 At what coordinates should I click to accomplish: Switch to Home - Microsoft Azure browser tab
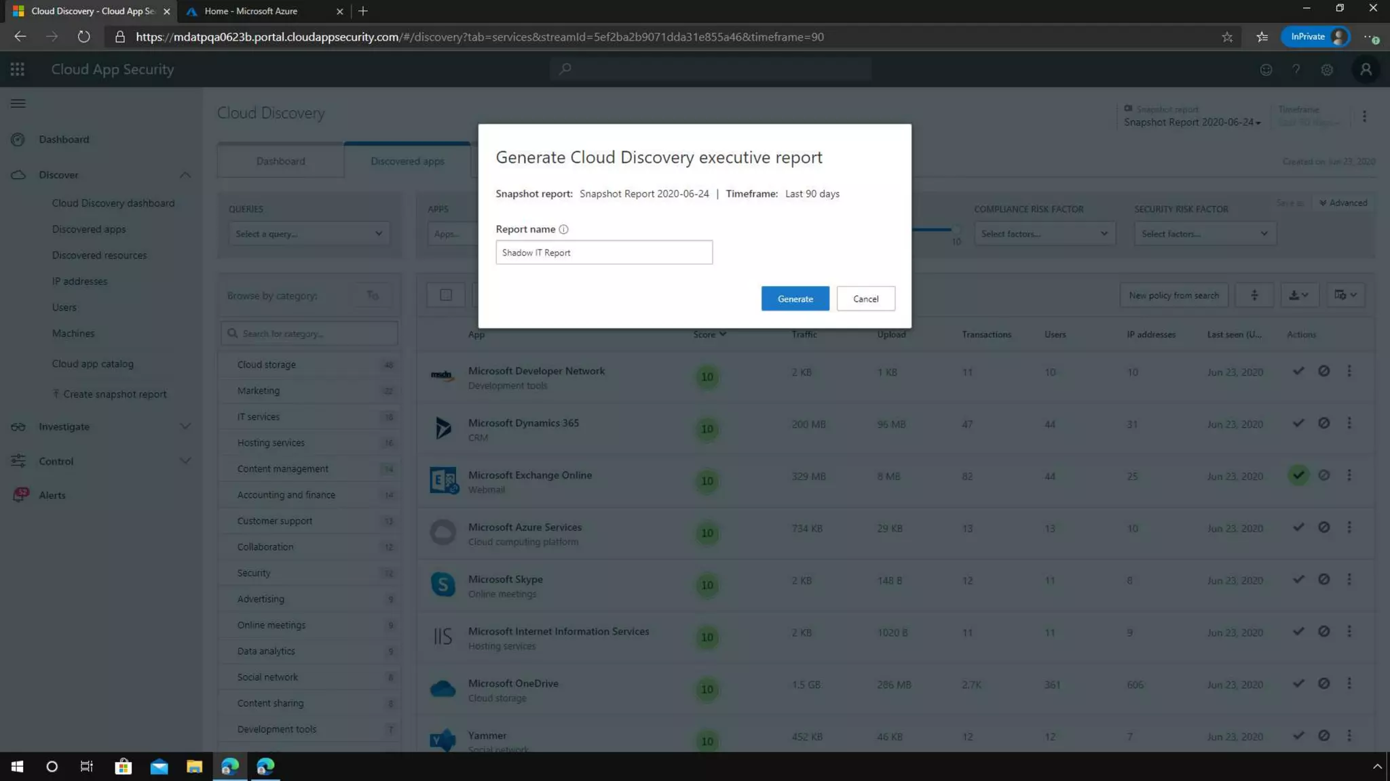pyautogui.click(x=251, y=11)
